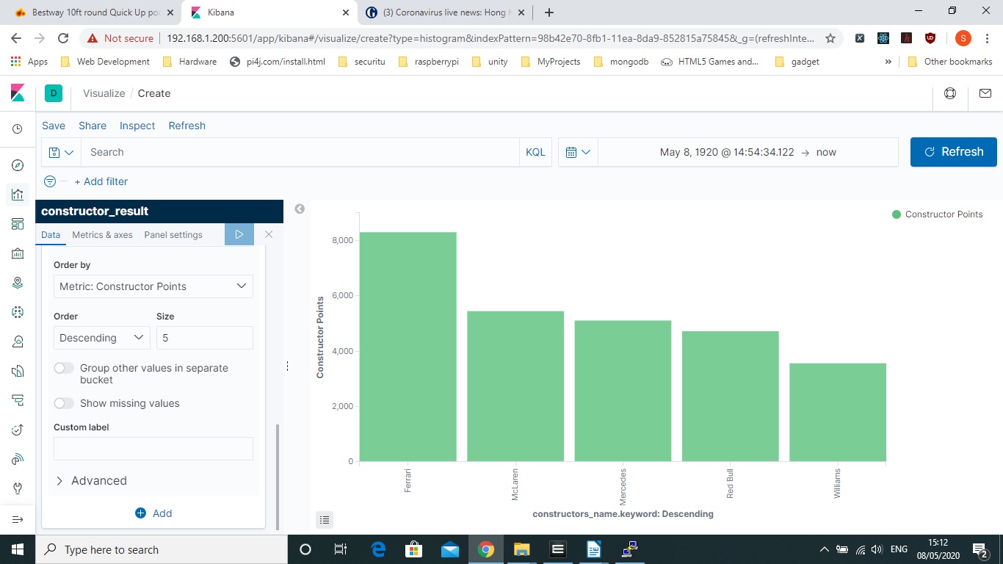Viewport: 1003px width, 564px height.
Task: Open Metrics icon in Kibana sidebar
Action: coord(18,341)
